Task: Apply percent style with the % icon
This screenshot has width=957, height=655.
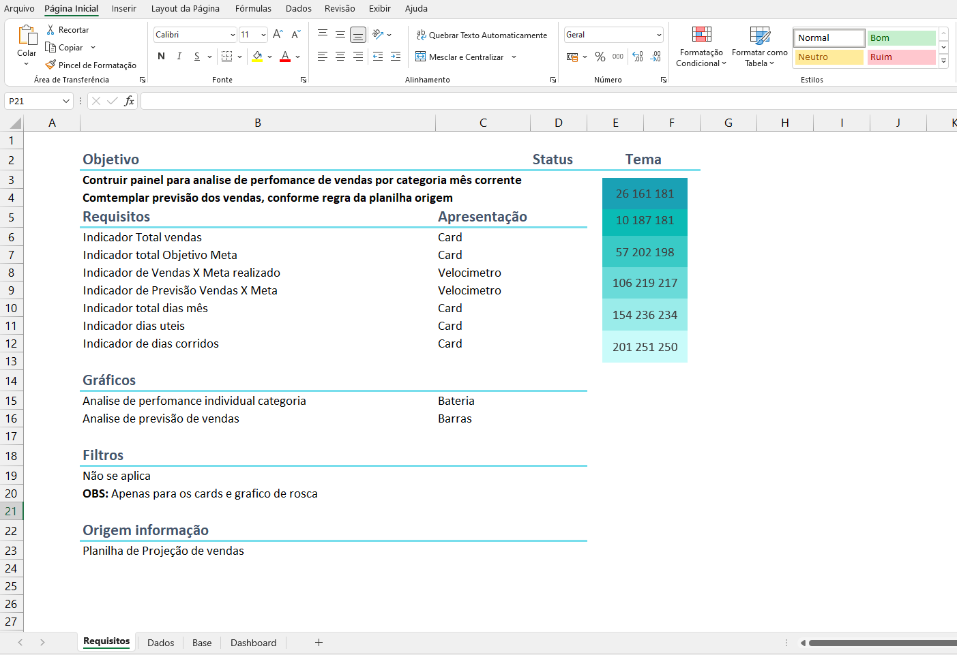Action: point(600,57)
